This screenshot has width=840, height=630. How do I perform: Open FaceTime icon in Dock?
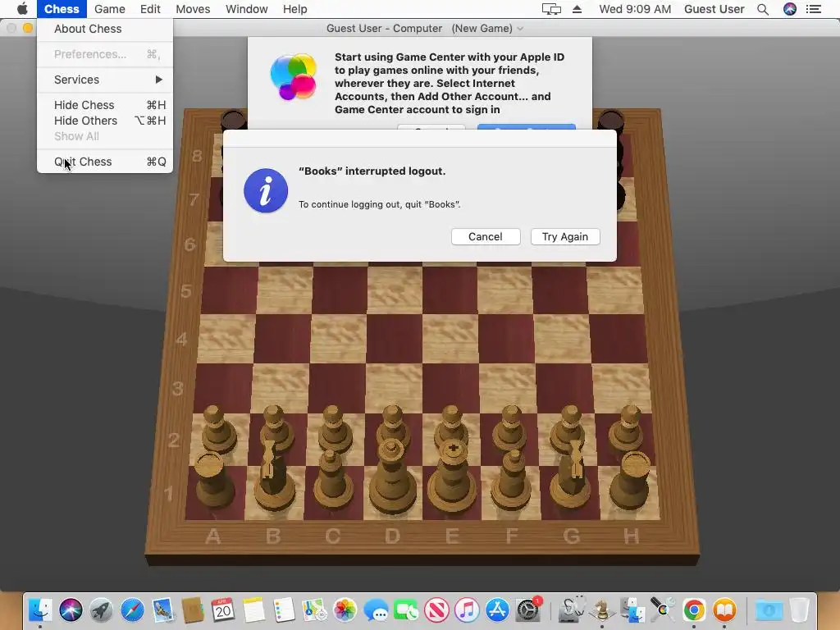(x=406, y=609)
